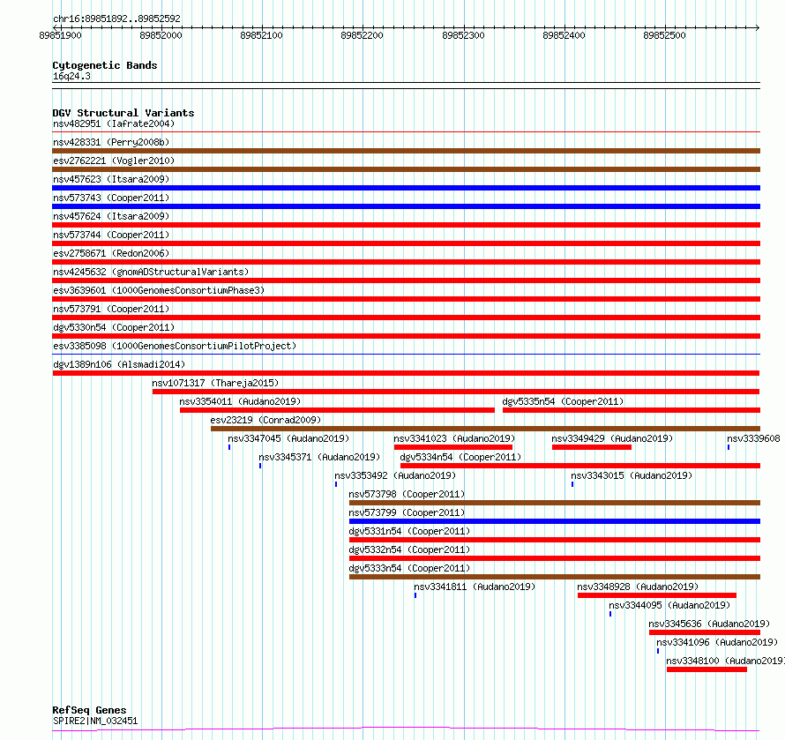Select the DGV Structural Variants track title
Screen dimensions: 785x740
[x=123, y=113]
